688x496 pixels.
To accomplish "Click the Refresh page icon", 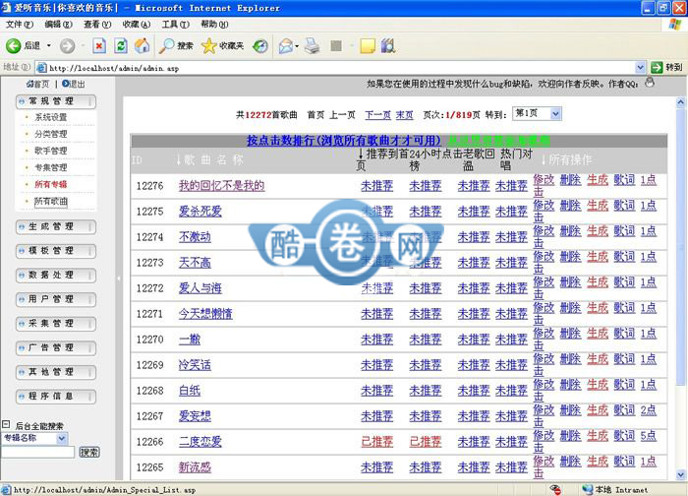I will point(121,45).
